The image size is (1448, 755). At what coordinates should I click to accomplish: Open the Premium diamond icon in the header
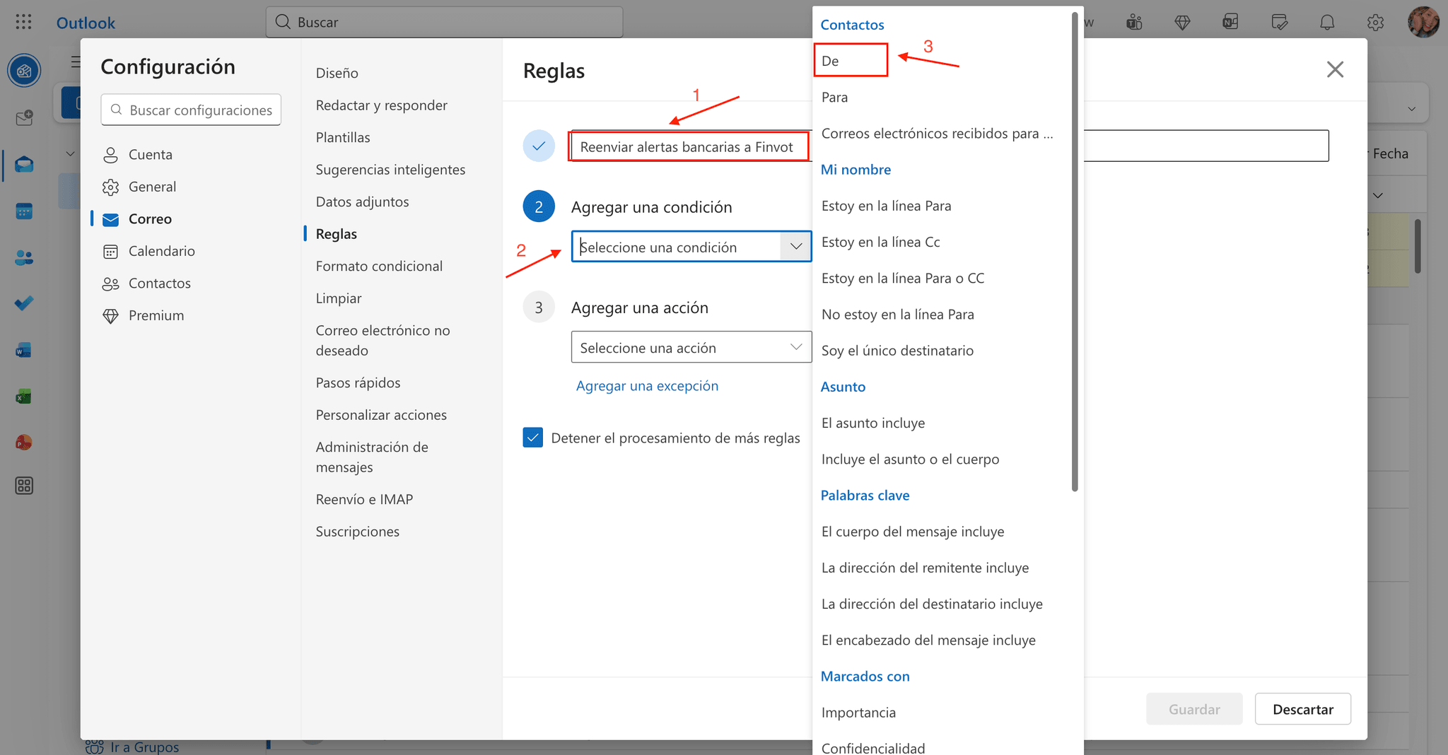(x=1182, y=23)
